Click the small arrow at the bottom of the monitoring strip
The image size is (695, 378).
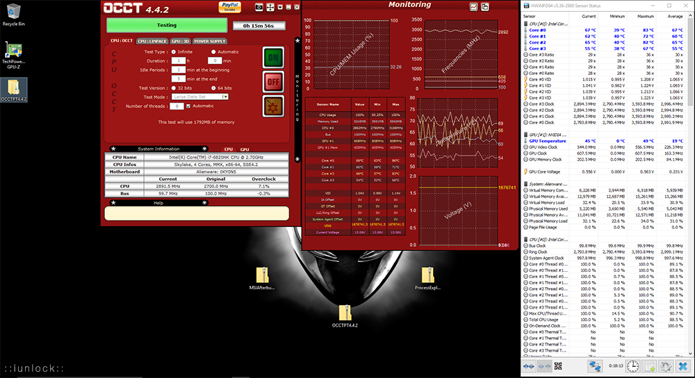(297, 159)
